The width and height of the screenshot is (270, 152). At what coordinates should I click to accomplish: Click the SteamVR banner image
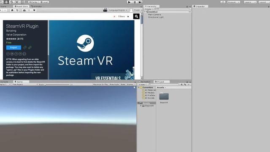(x=92, y=50)
